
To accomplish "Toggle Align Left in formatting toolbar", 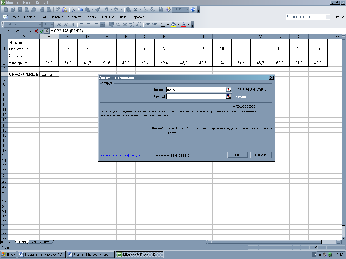I will pos(82,25).
